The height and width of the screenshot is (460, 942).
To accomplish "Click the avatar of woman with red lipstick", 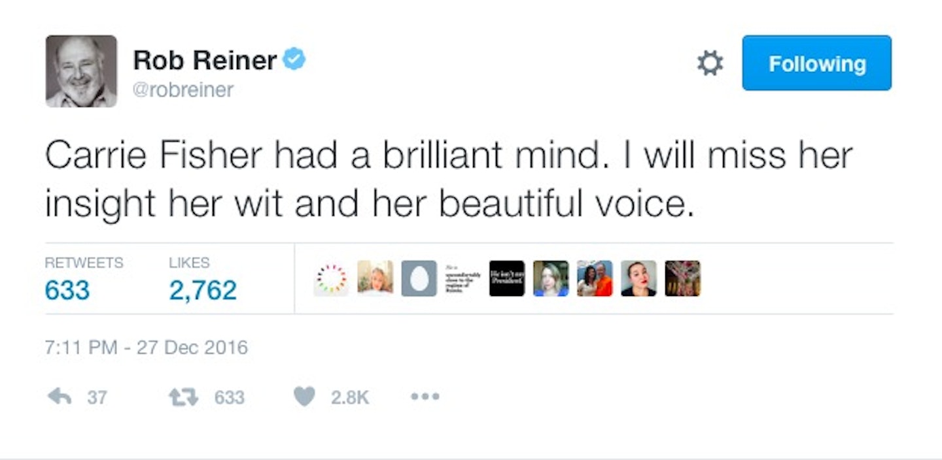I will tap(638, 278).
